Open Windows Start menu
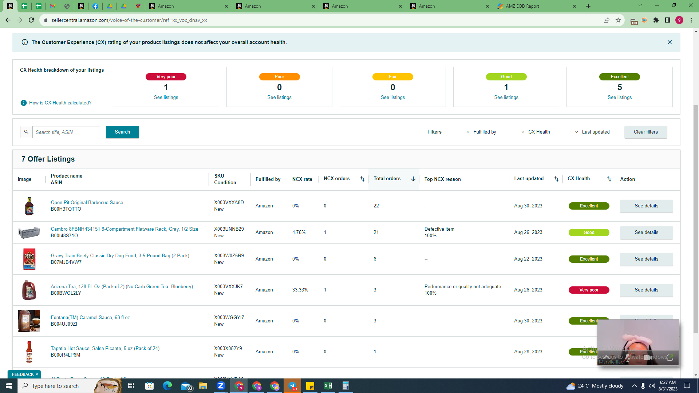The height and width of the screenshot is (393, 699). pos(9,386)
